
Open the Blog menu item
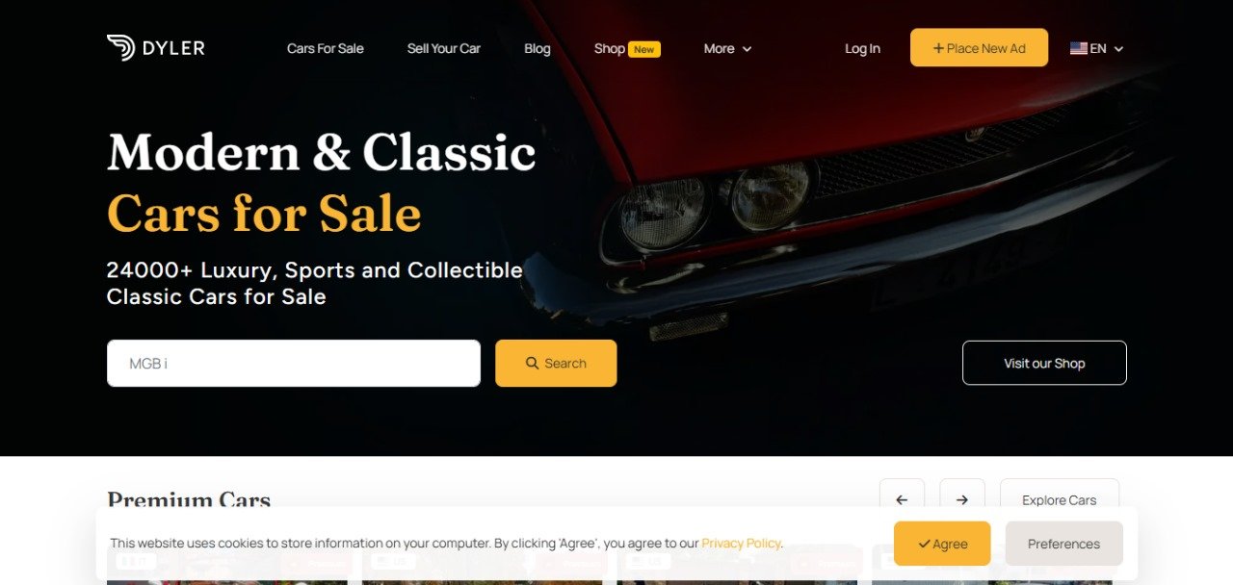[x=538, y=48]
